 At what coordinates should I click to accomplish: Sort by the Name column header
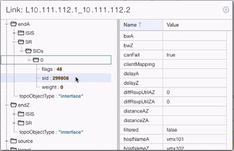coord(132,25)
